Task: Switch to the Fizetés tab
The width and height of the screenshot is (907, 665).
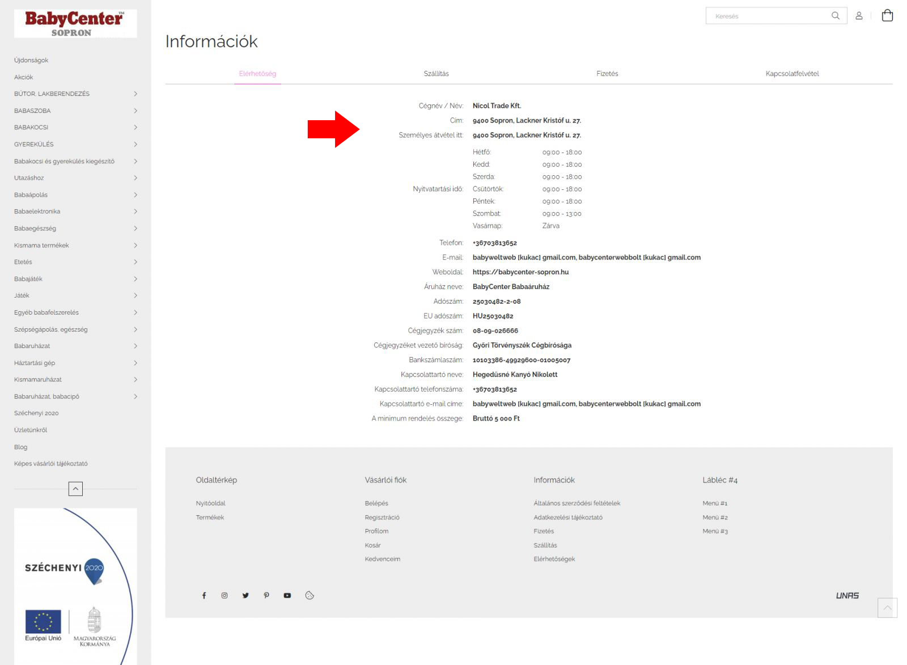Action: coord(607,74)
